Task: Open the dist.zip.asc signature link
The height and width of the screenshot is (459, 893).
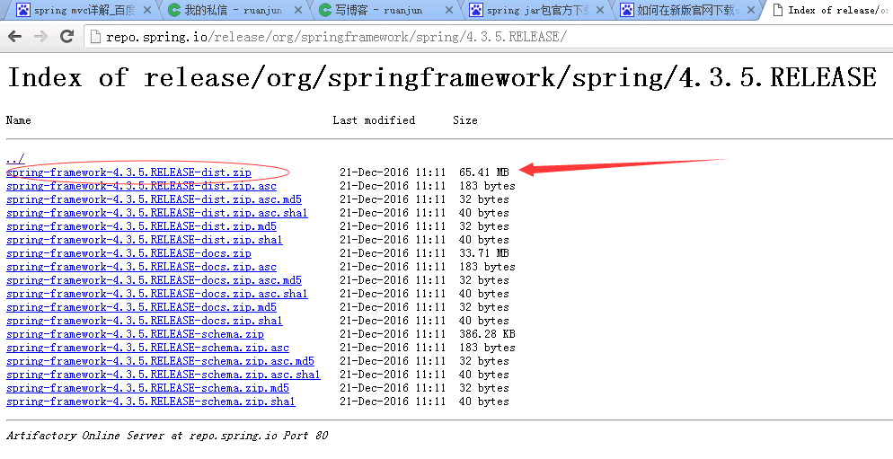Action: (141, 186)
